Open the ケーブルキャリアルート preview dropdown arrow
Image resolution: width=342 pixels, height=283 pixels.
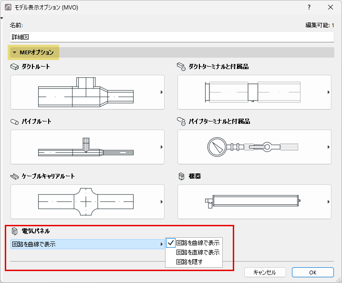(162, 202)
